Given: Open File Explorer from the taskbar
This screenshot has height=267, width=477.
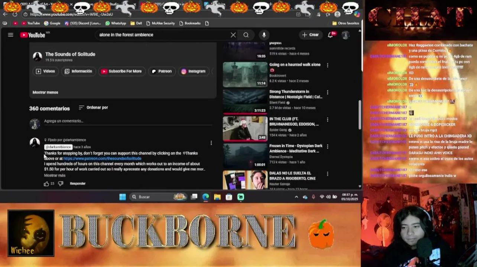Looking at the screenshot, I should (217, 197).
